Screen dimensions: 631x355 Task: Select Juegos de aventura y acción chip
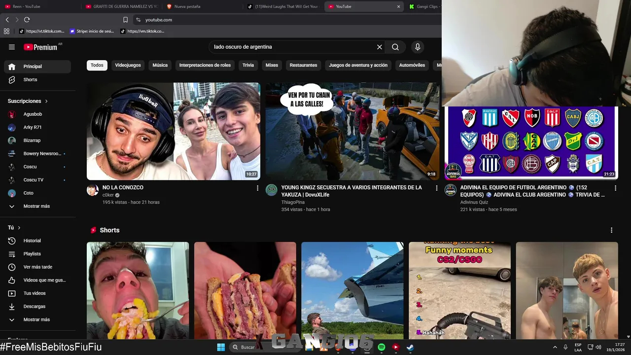[x=358, y=65]
